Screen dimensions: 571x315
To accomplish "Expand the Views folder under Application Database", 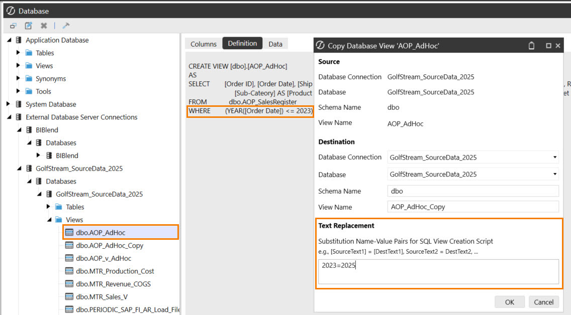I will point(18,65).
